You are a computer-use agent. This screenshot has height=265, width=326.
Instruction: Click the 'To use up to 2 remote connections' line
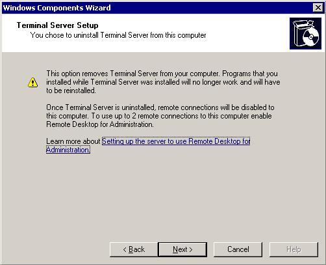(159, 116)
